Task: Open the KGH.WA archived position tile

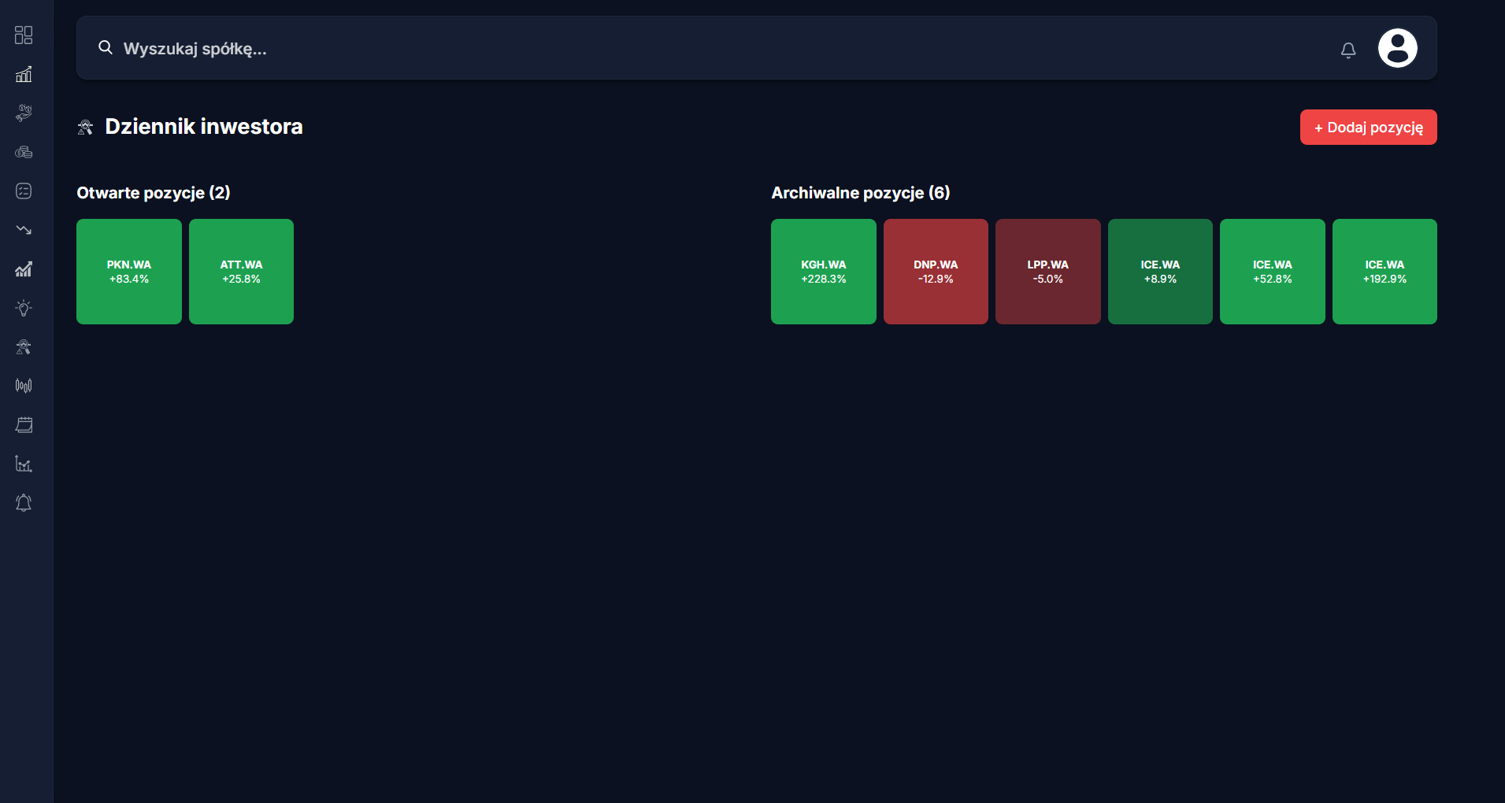Action: (823, 272)
